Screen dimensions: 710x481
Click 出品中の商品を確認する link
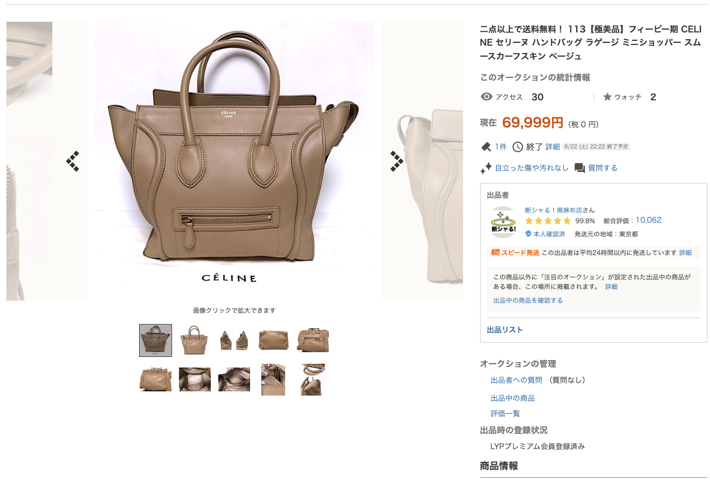point(528,300)
